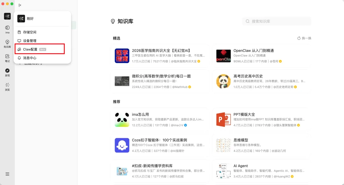The height and width of the screenshot is (185, 344).
Task: Go to 知识库 in the left rail
Action: point(7,44)
